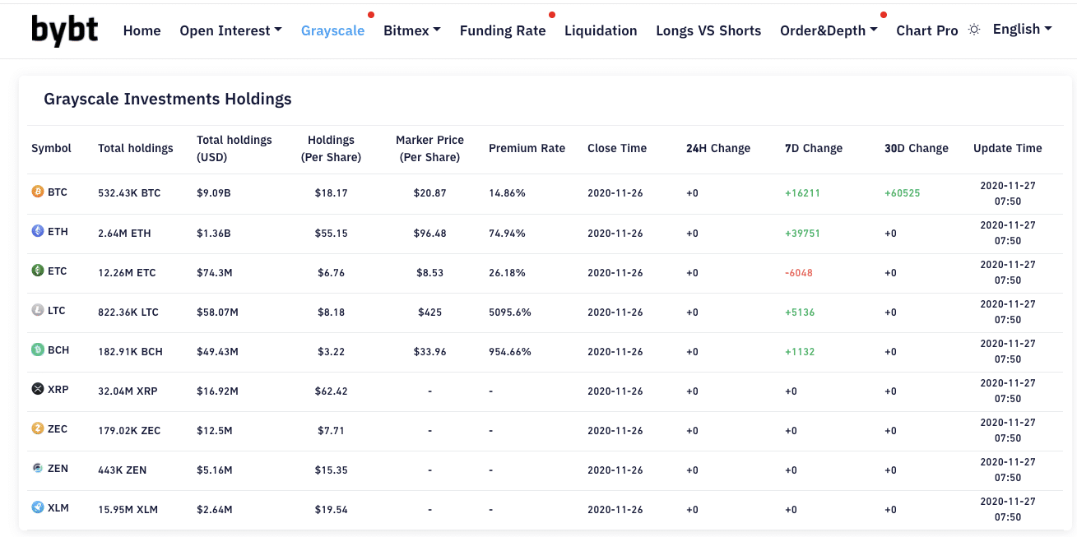Click the Holdings (Per Share) header
The width and height of the screenshot is (1077, 537).
tap(331, 148)
